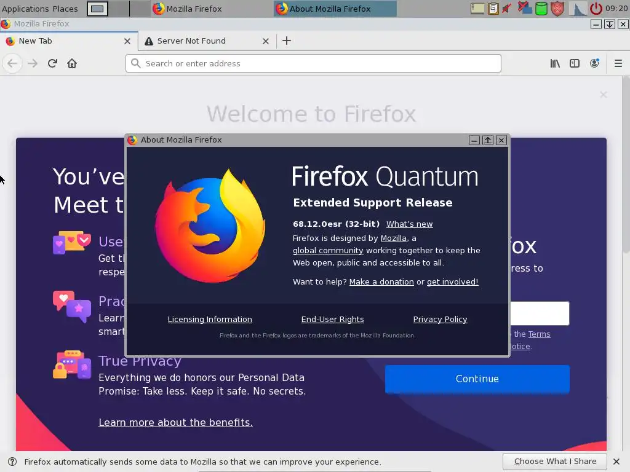The image size is (630, 472).
Task: Open a new tab with plus icon
Action: pos(287,41)
